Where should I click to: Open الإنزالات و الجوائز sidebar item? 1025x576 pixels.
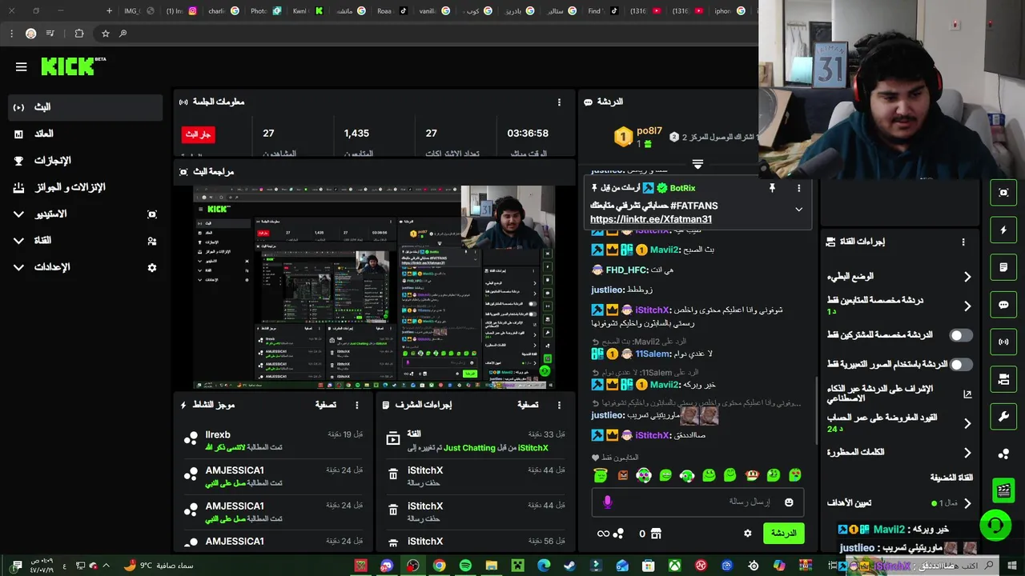pyautogui.click(x=86, y=187)
